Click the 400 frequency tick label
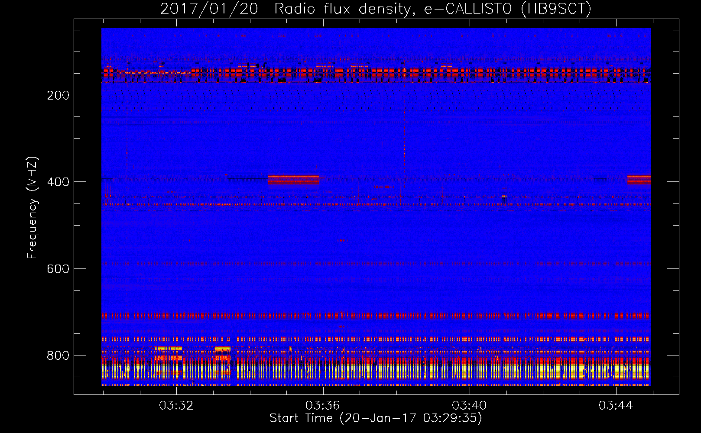 pos(58,182)
